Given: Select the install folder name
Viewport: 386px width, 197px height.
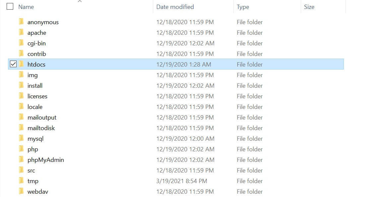Looking at the screenshot, I should pyautogui.click(x=34, y=85).
